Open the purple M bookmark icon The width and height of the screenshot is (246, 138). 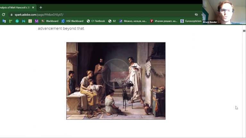click(x=37, y=21)
